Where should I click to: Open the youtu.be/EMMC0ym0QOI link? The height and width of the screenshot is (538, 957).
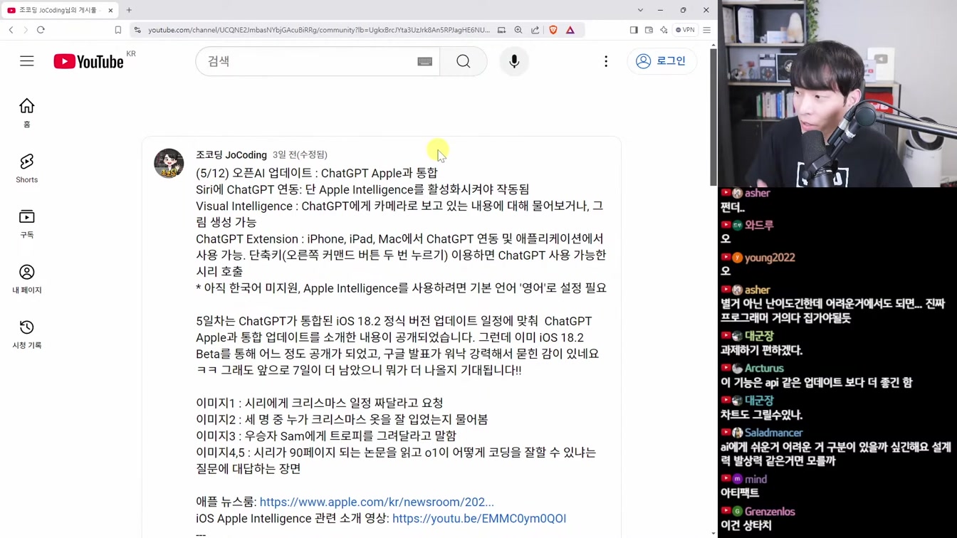coord(479,519)
